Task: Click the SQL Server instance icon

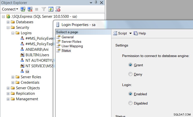Action: tap(8, 16)
